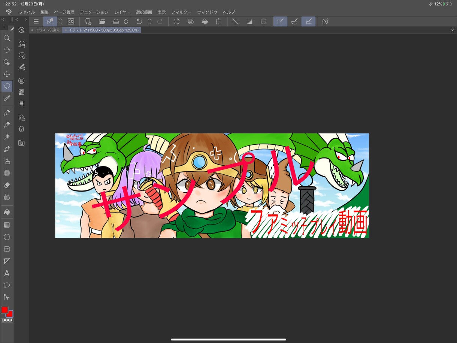Open the フィルター menu

[x=181, y=12]
